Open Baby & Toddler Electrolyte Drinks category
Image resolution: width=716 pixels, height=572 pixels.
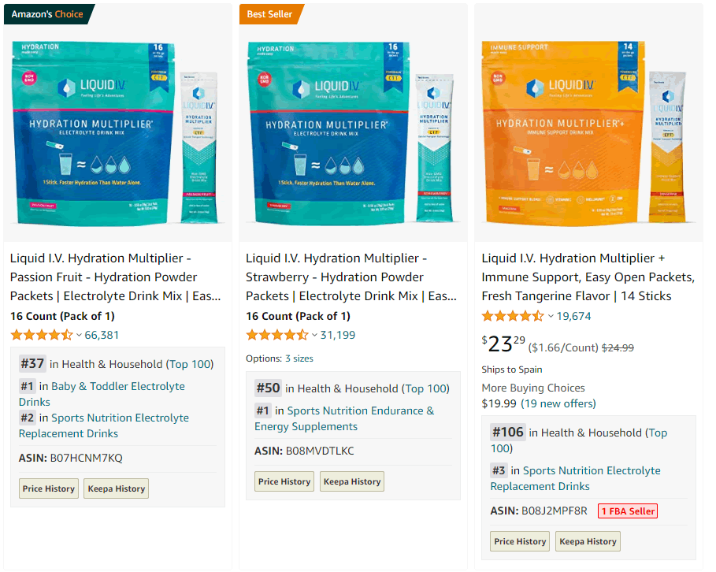point(102,394)
